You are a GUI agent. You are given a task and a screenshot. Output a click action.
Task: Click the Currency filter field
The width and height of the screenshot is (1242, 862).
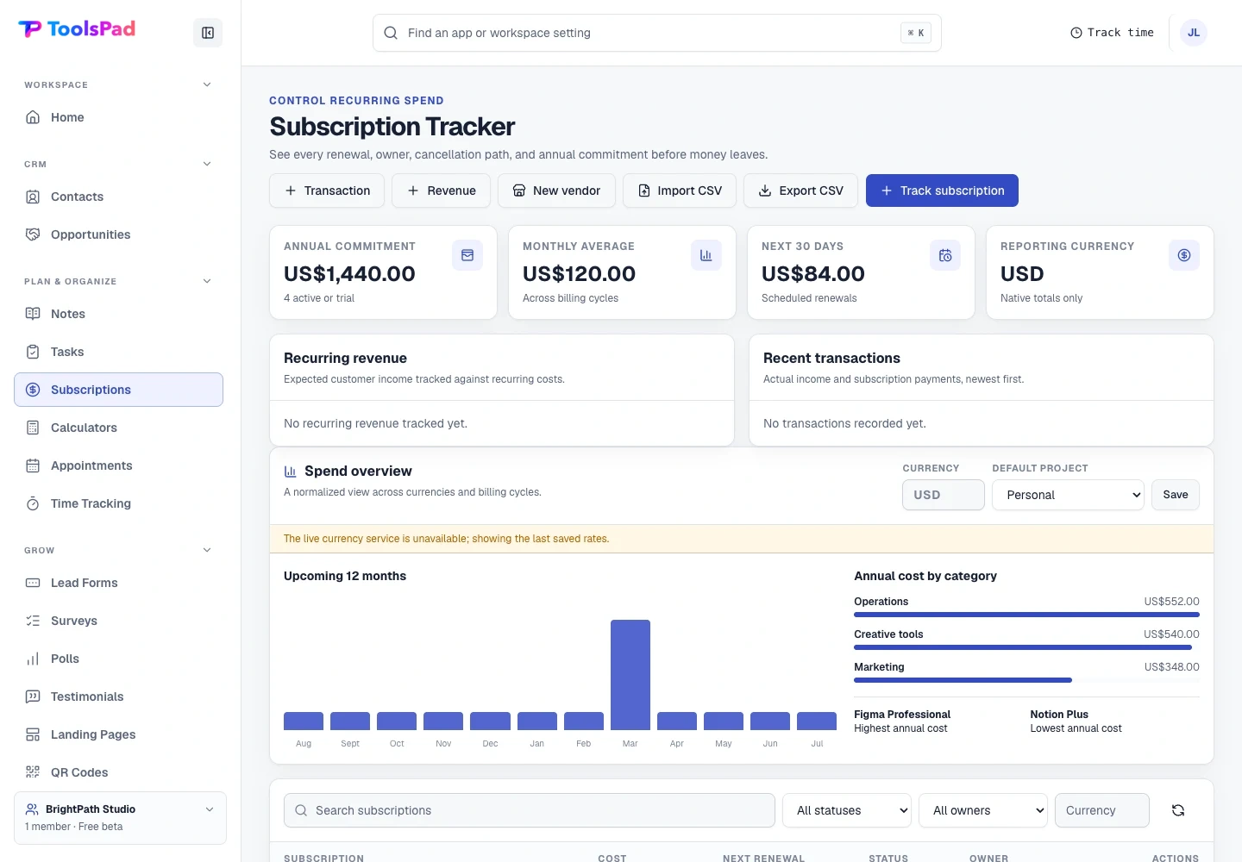click(x=1102, y=810)
